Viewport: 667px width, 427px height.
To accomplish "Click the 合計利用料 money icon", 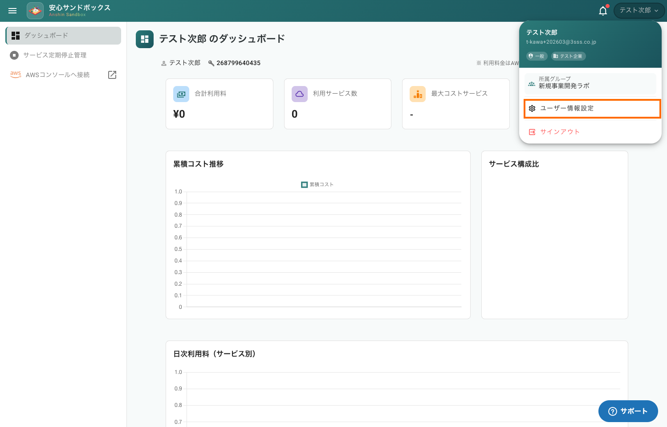I will [x=181, y=94].
